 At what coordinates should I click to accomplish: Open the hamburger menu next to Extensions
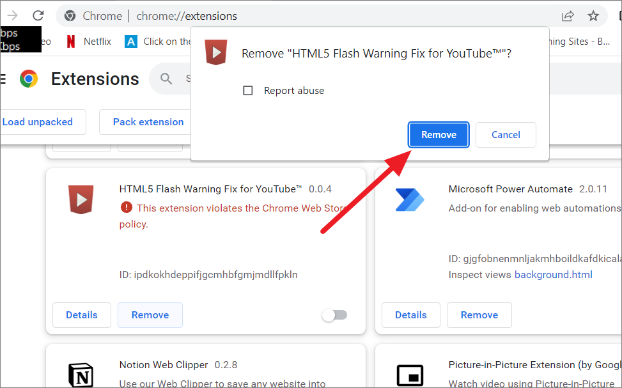point(3,79)
